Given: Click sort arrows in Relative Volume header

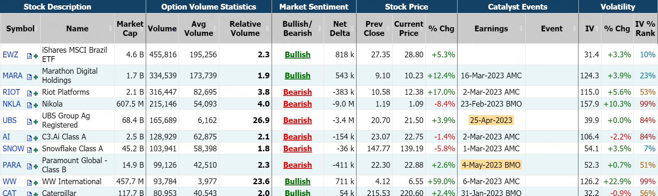Looking at the screenshot, I should (x=268, y=29).
